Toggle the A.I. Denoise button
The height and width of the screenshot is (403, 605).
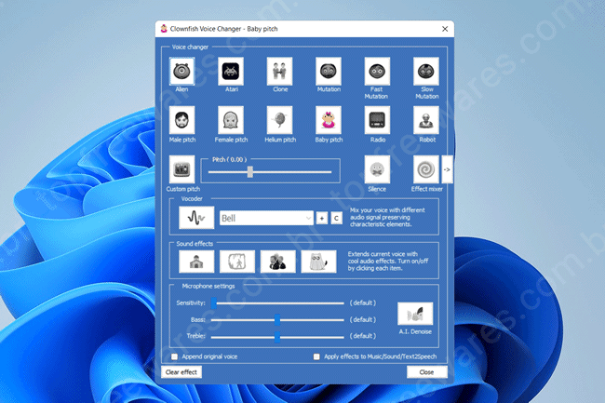415,314
